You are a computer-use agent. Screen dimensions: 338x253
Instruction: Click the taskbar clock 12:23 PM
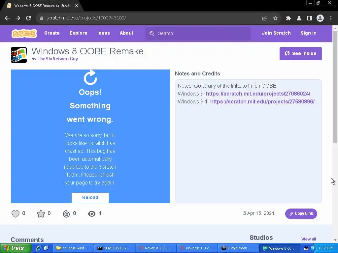click(x=326, y=248)
